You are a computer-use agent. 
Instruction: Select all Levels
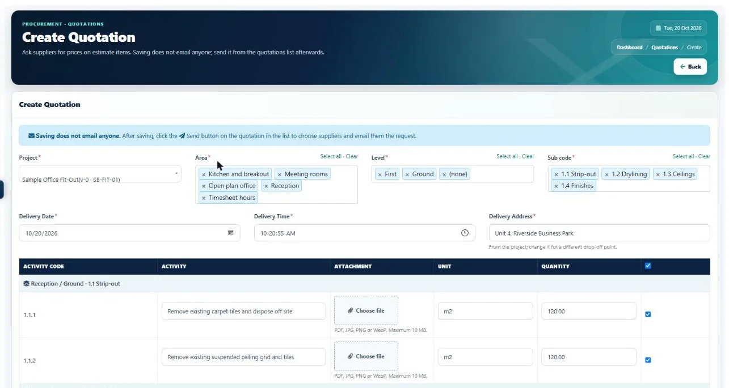tap(507, 156)
